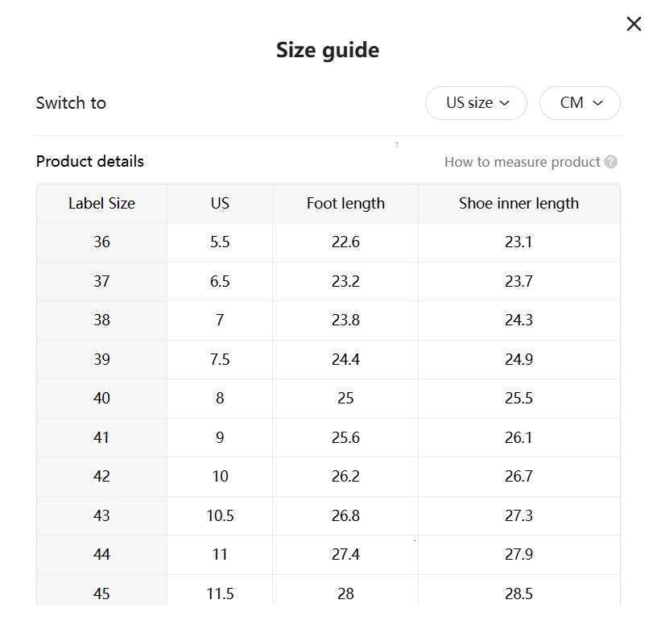This screenshot has height=637, width=657.
Task: Click foot length 25.6 value
Action: 345,437
